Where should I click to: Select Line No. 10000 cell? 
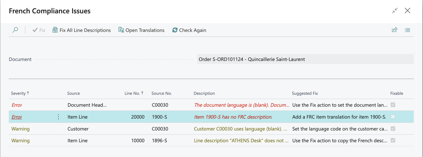point(138,140)
